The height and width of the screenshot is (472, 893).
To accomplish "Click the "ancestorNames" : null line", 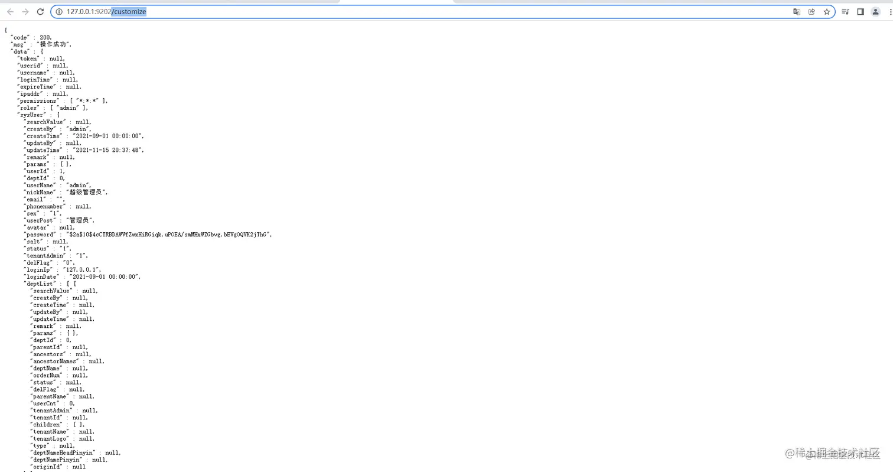I will point(67,361).
